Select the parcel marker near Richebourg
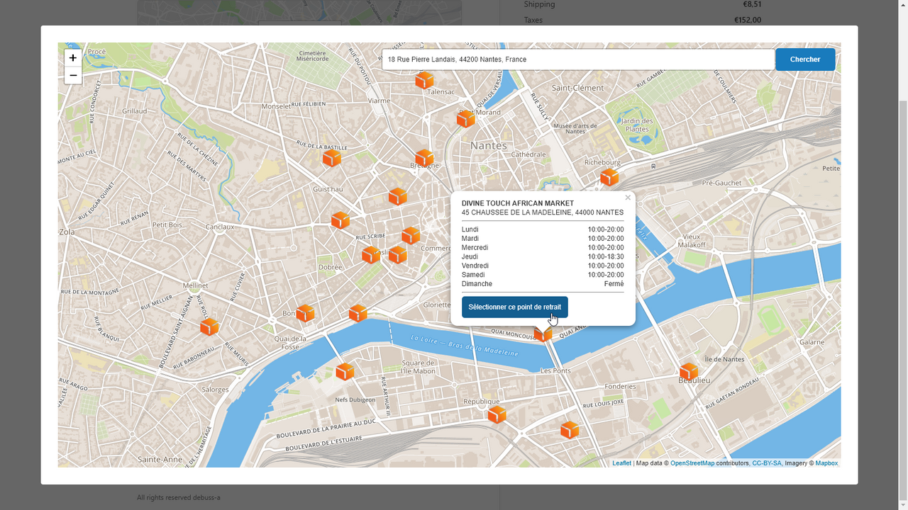Screen dimensions: 908x510 [x=609, y=177]
